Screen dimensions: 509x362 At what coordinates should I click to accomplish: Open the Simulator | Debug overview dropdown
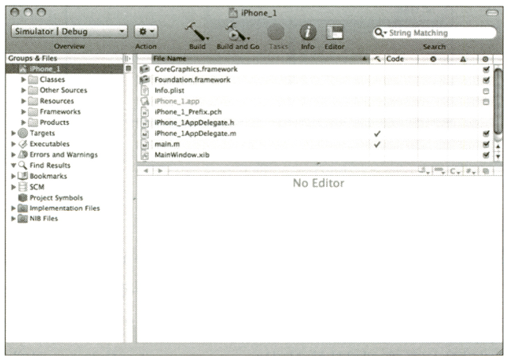pyautogui.click(x=69, y=33)
